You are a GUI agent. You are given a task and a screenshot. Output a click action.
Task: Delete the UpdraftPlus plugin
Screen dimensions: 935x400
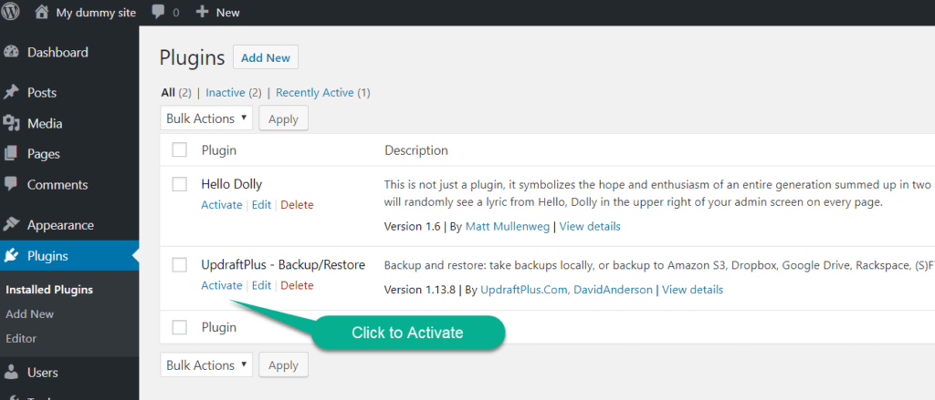pyautogui.click(x=297, y=286)
